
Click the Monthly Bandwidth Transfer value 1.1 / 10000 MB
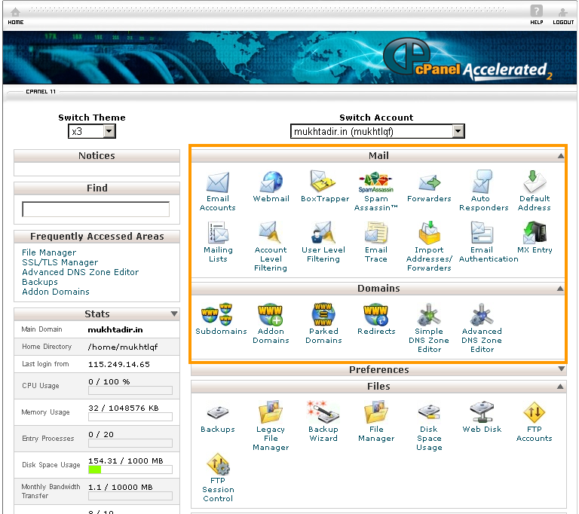[x=120, y=488]
